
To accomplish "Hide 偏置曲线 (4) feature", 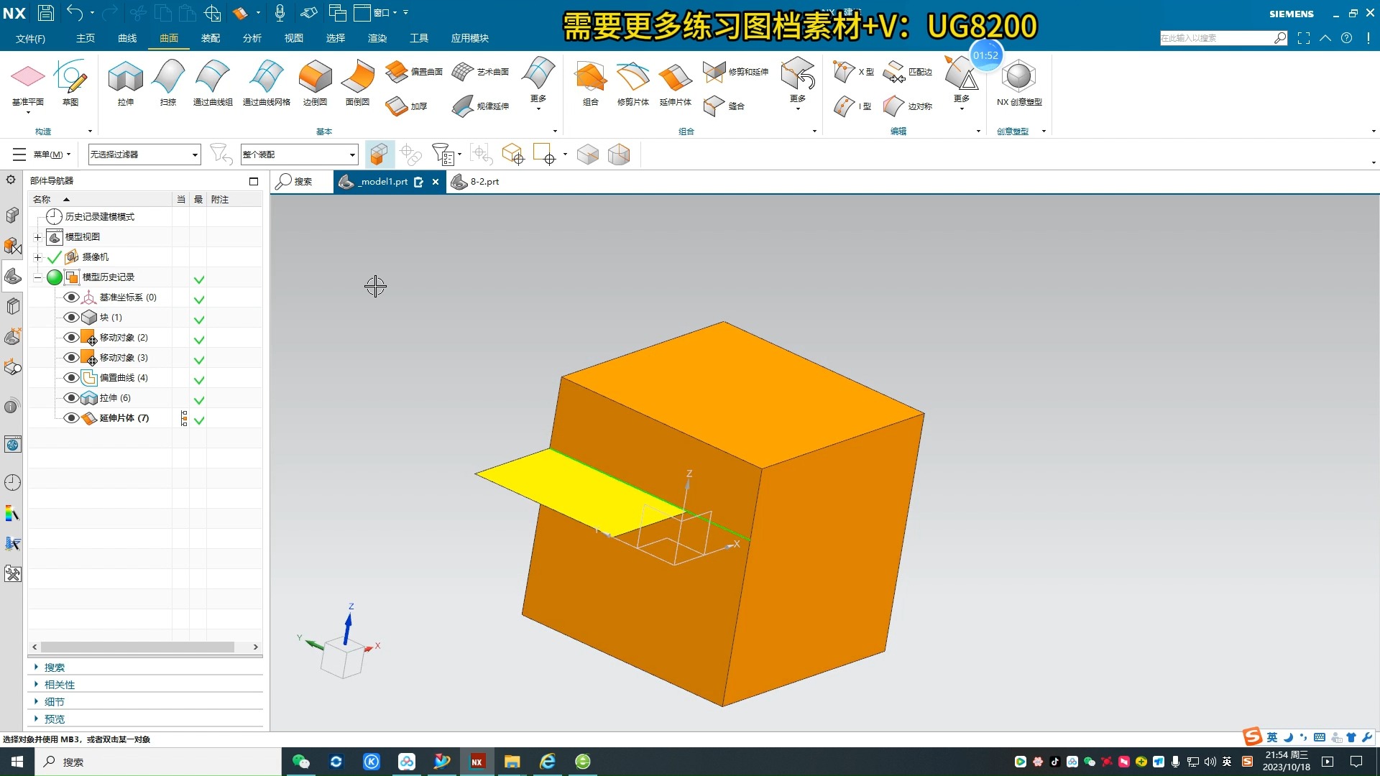I will coord(71,377).
